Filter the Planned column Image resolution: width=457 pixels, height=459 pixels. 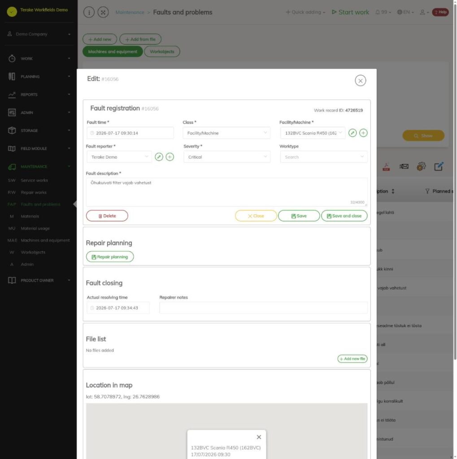point(427,191)
